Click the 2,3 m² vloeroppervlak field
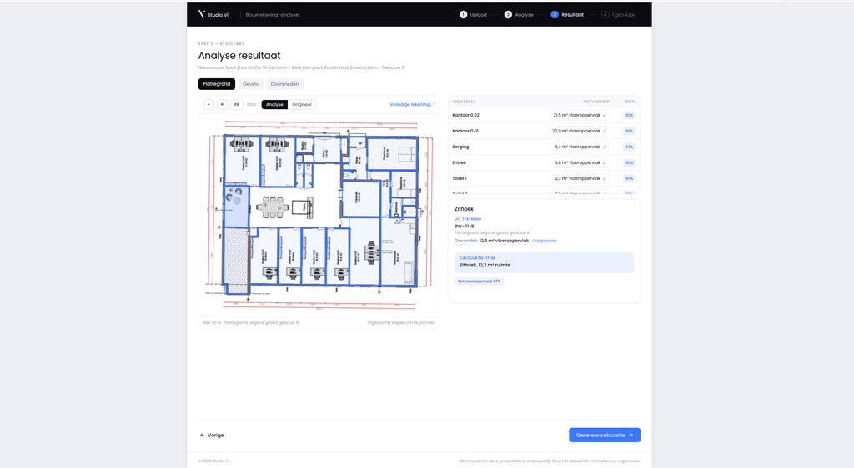854x468 pixels. point(580,178)
